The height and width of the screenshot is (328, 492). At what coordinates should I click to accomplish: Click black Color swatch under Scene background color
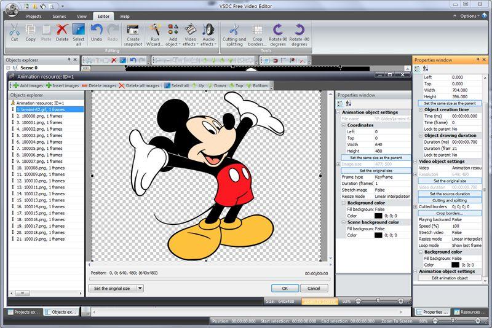(x=378, y=235)
